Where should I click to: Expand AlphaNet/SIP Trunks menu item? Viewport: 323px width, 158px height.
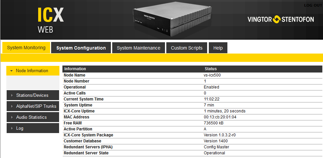(x=36, y=106)
